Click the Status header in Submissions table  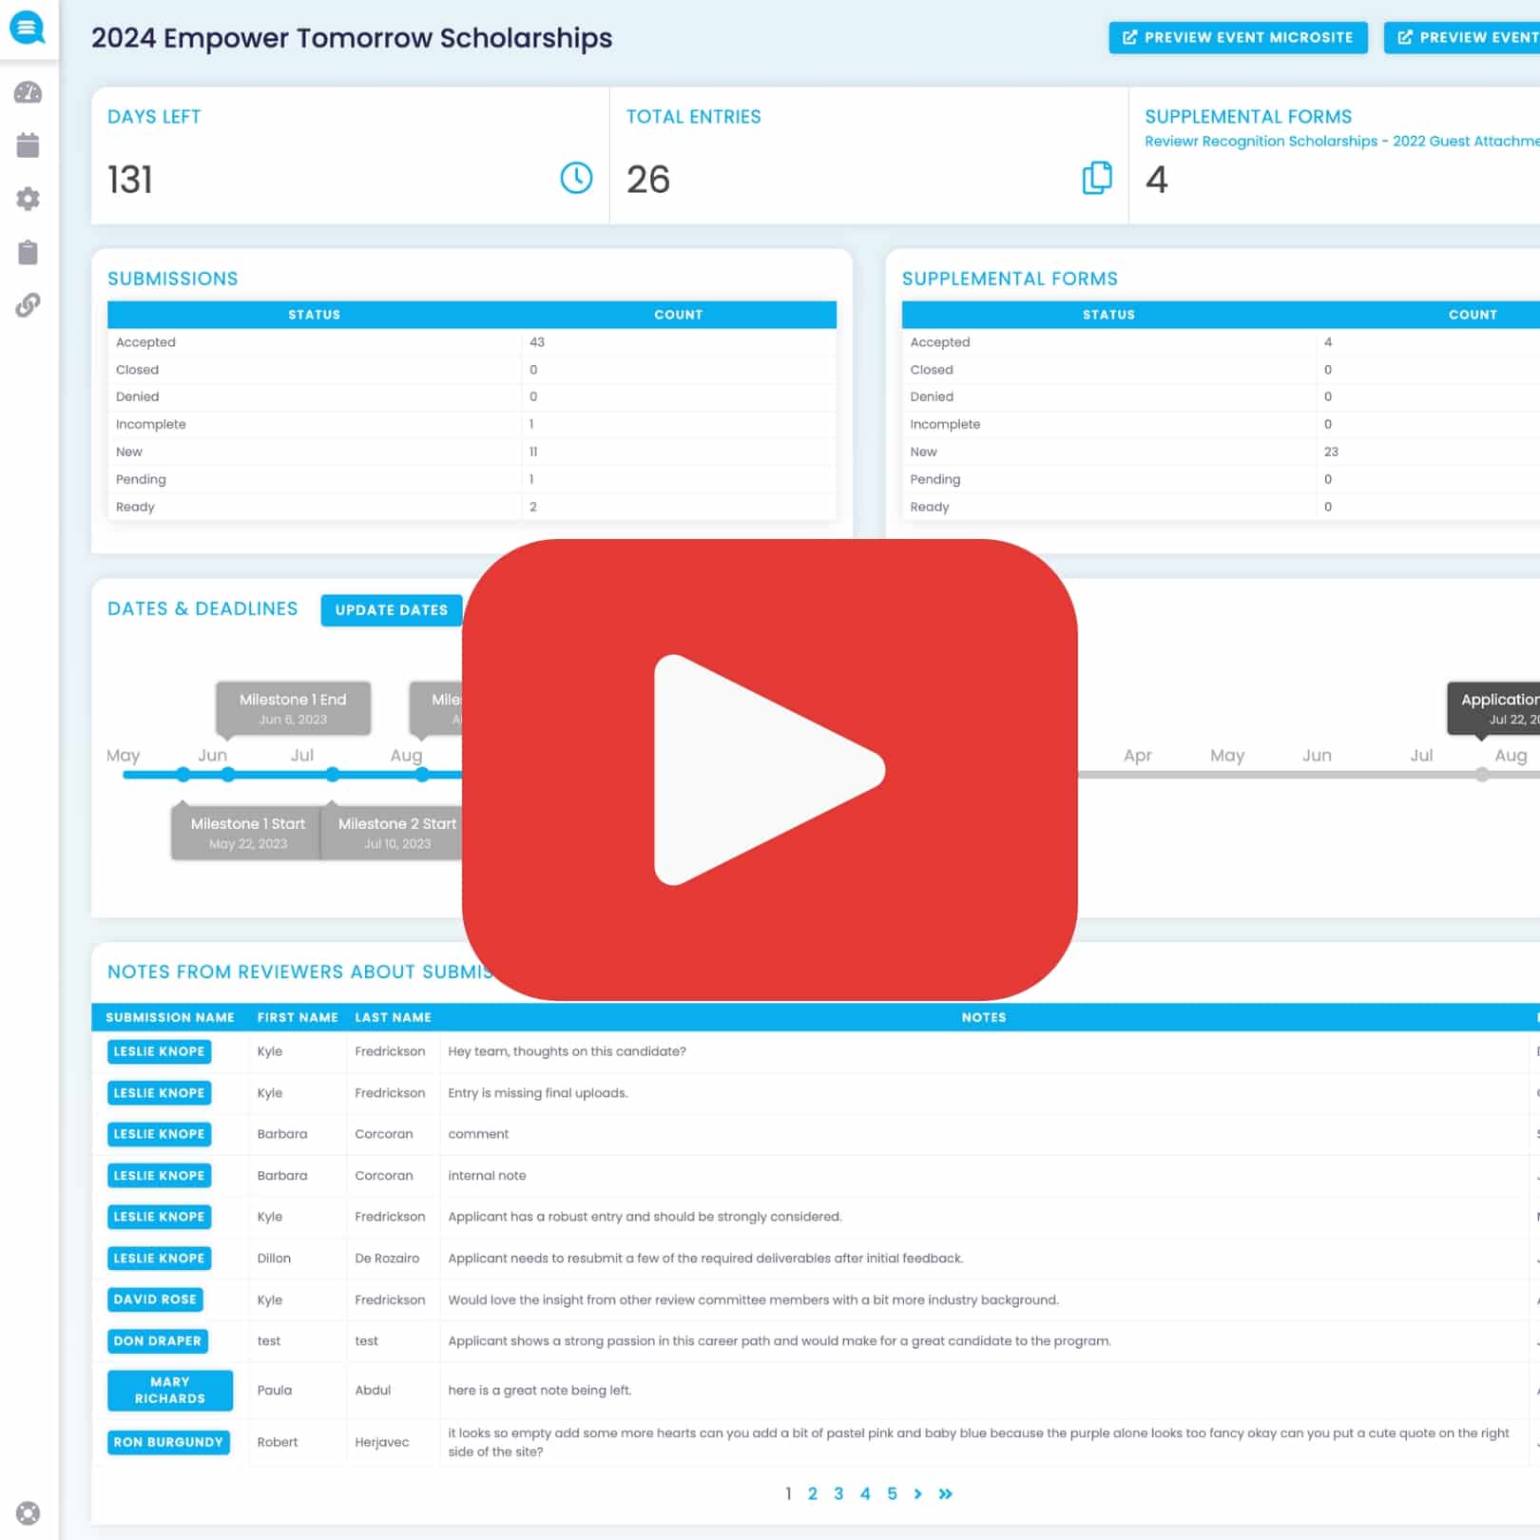click(x=315, y=315)
